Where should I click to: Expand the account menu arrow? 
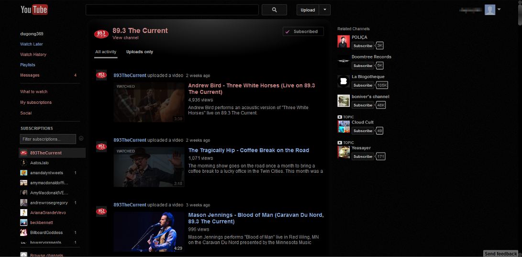[x=499, y=9]
